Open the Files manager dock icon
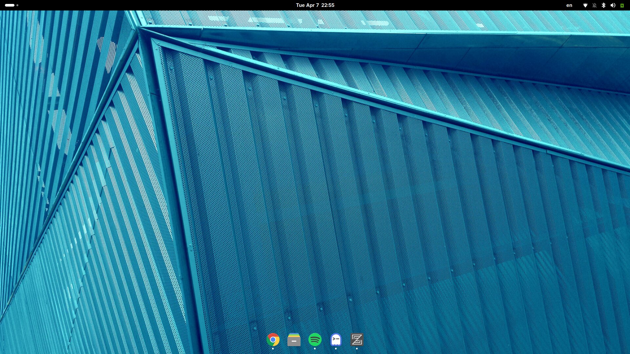The width and height of the screenshot is (630, 354). pyautogui.click(x=294, y=340)
